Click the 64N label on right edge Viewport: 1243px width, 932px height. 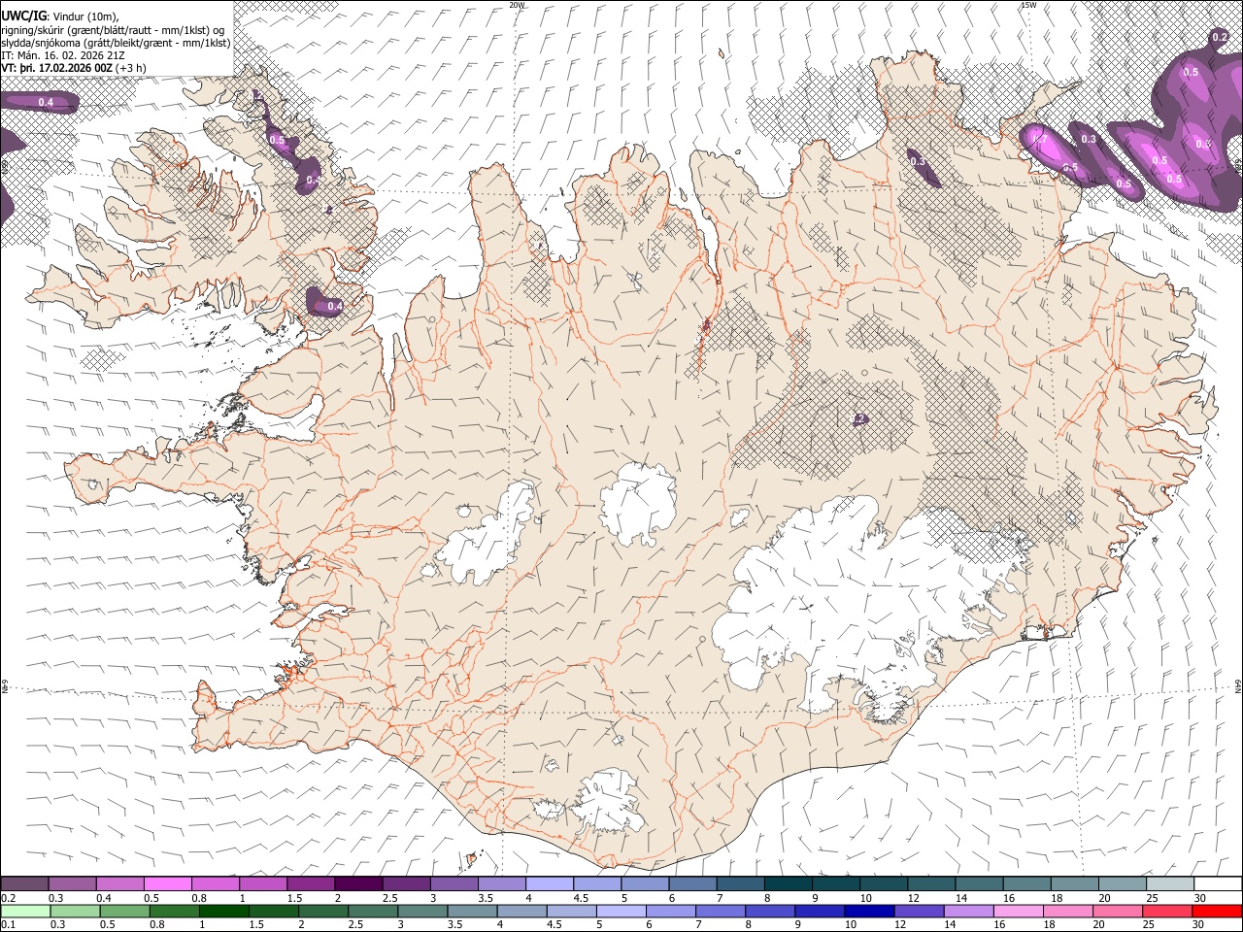1238,686
